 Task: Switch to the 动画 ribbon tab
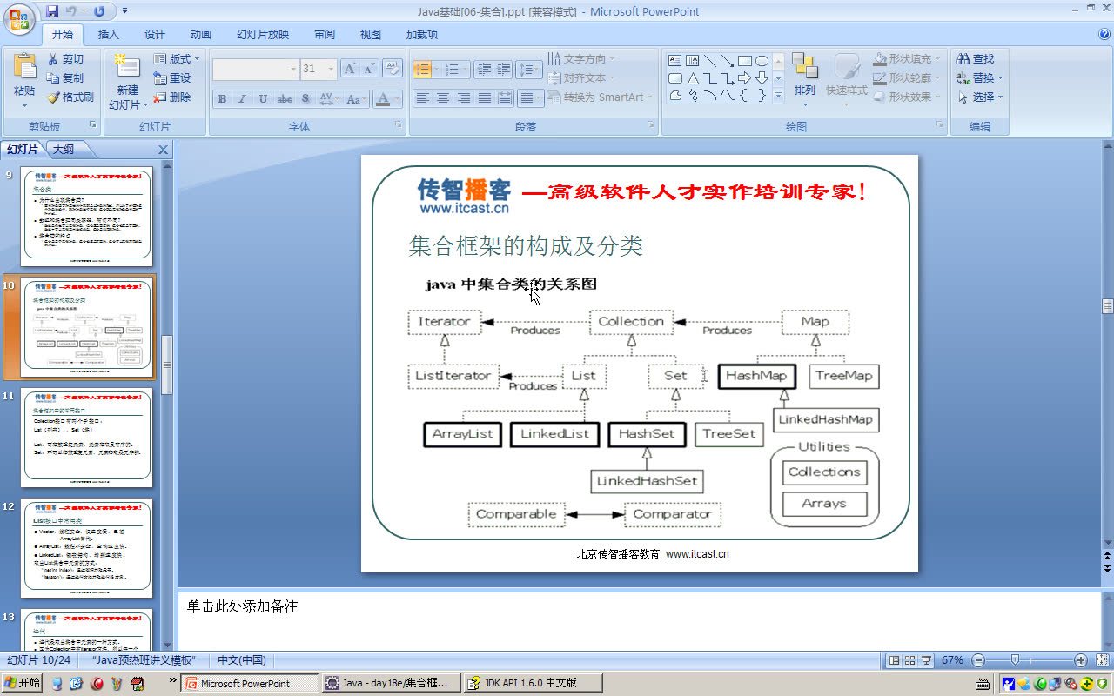tap(201, 35)
